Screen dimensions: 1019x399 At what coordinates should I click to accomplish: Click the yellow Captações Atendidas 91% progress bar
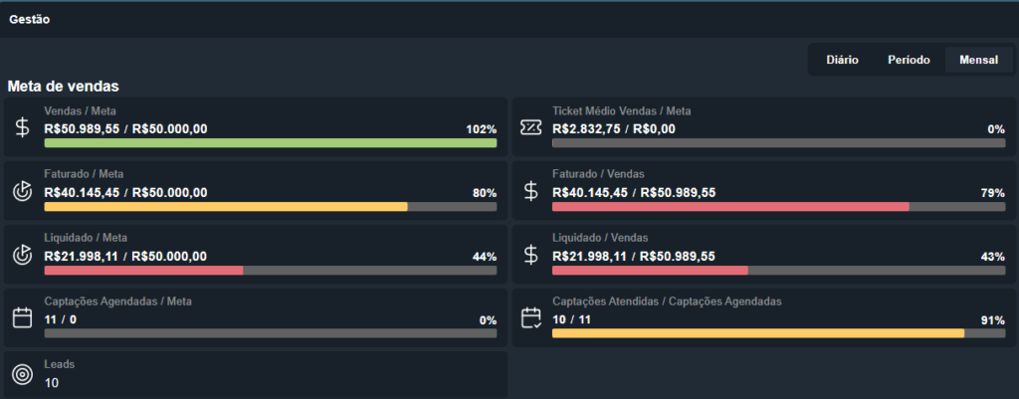click(x=757, y=333)
